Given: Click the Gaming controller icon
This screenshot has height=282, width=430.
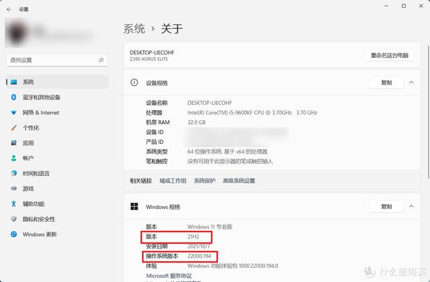Looking at the screenshot, I should click(x=13, y=189).
